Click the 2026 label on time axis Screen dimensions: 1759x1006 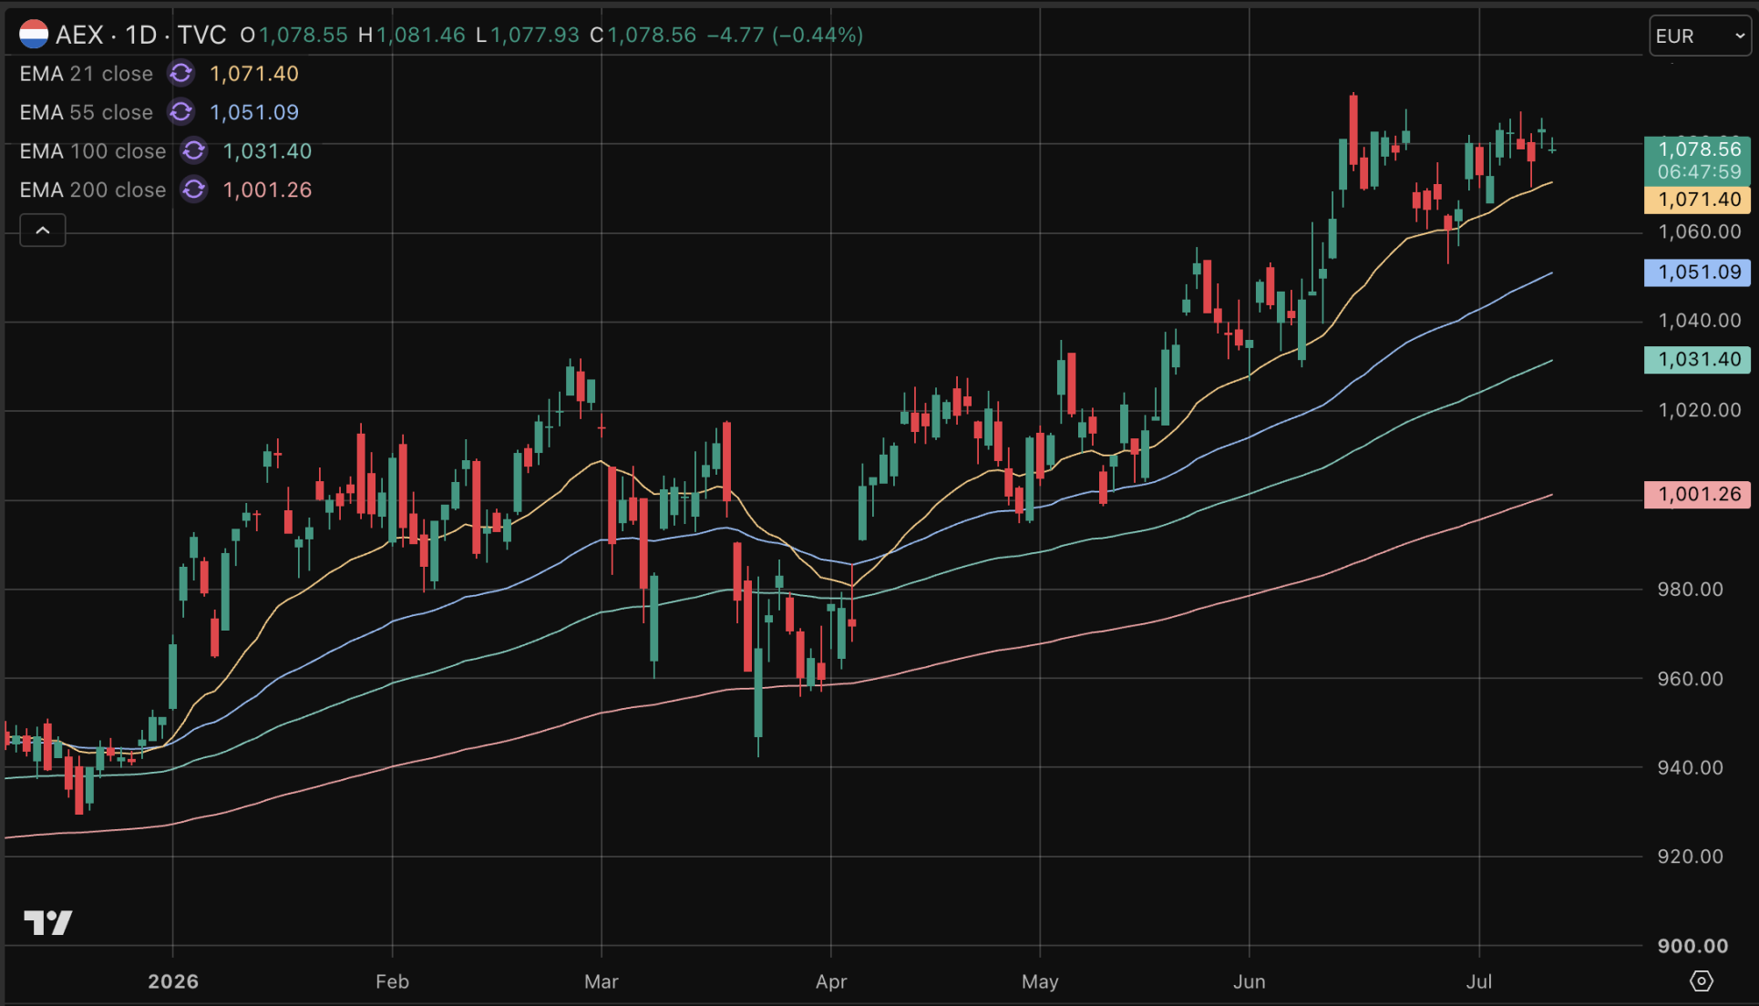(173, 981)
